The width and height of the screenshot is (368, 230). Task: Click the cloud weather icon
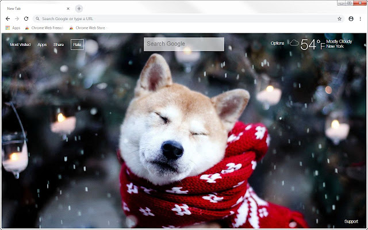294,43
